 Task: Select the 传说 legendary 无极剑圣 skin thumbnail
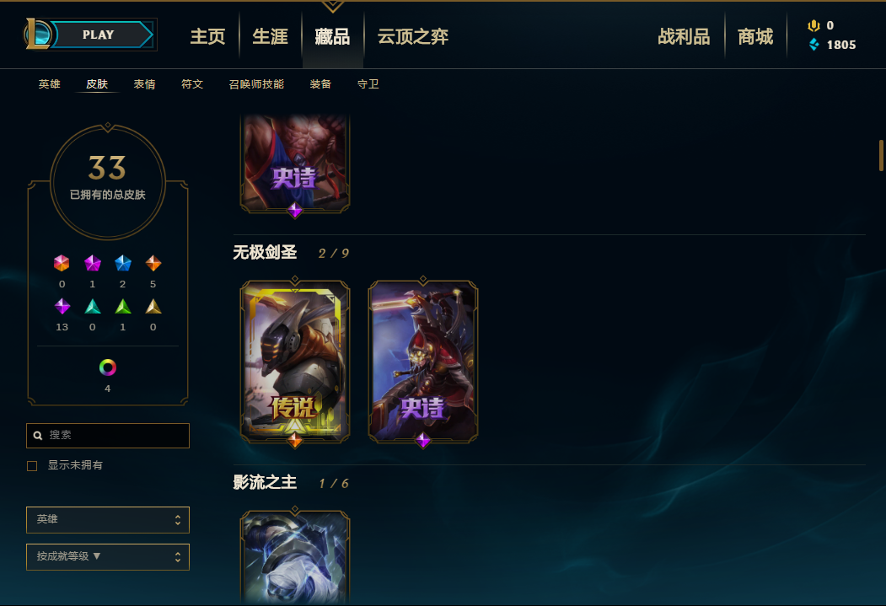coord(294,362)
